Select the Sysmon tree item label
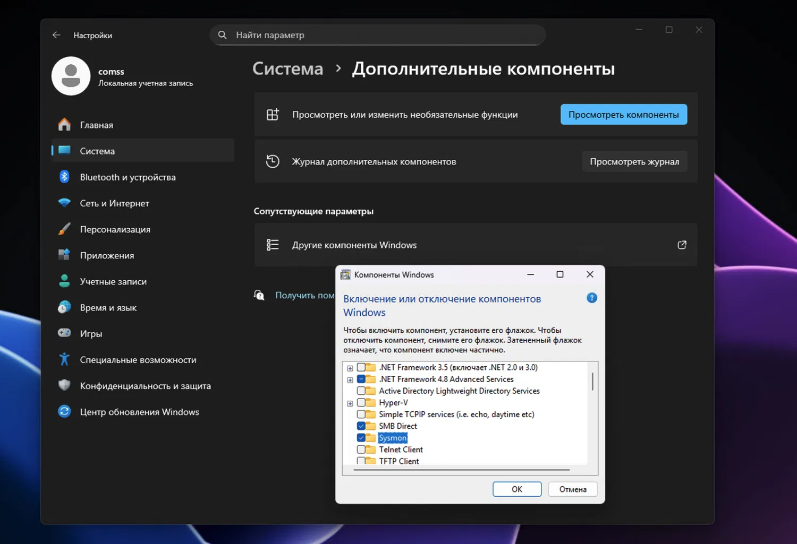Screen dimensions: 797x544 pyautogui.click(x=393, y=438)
